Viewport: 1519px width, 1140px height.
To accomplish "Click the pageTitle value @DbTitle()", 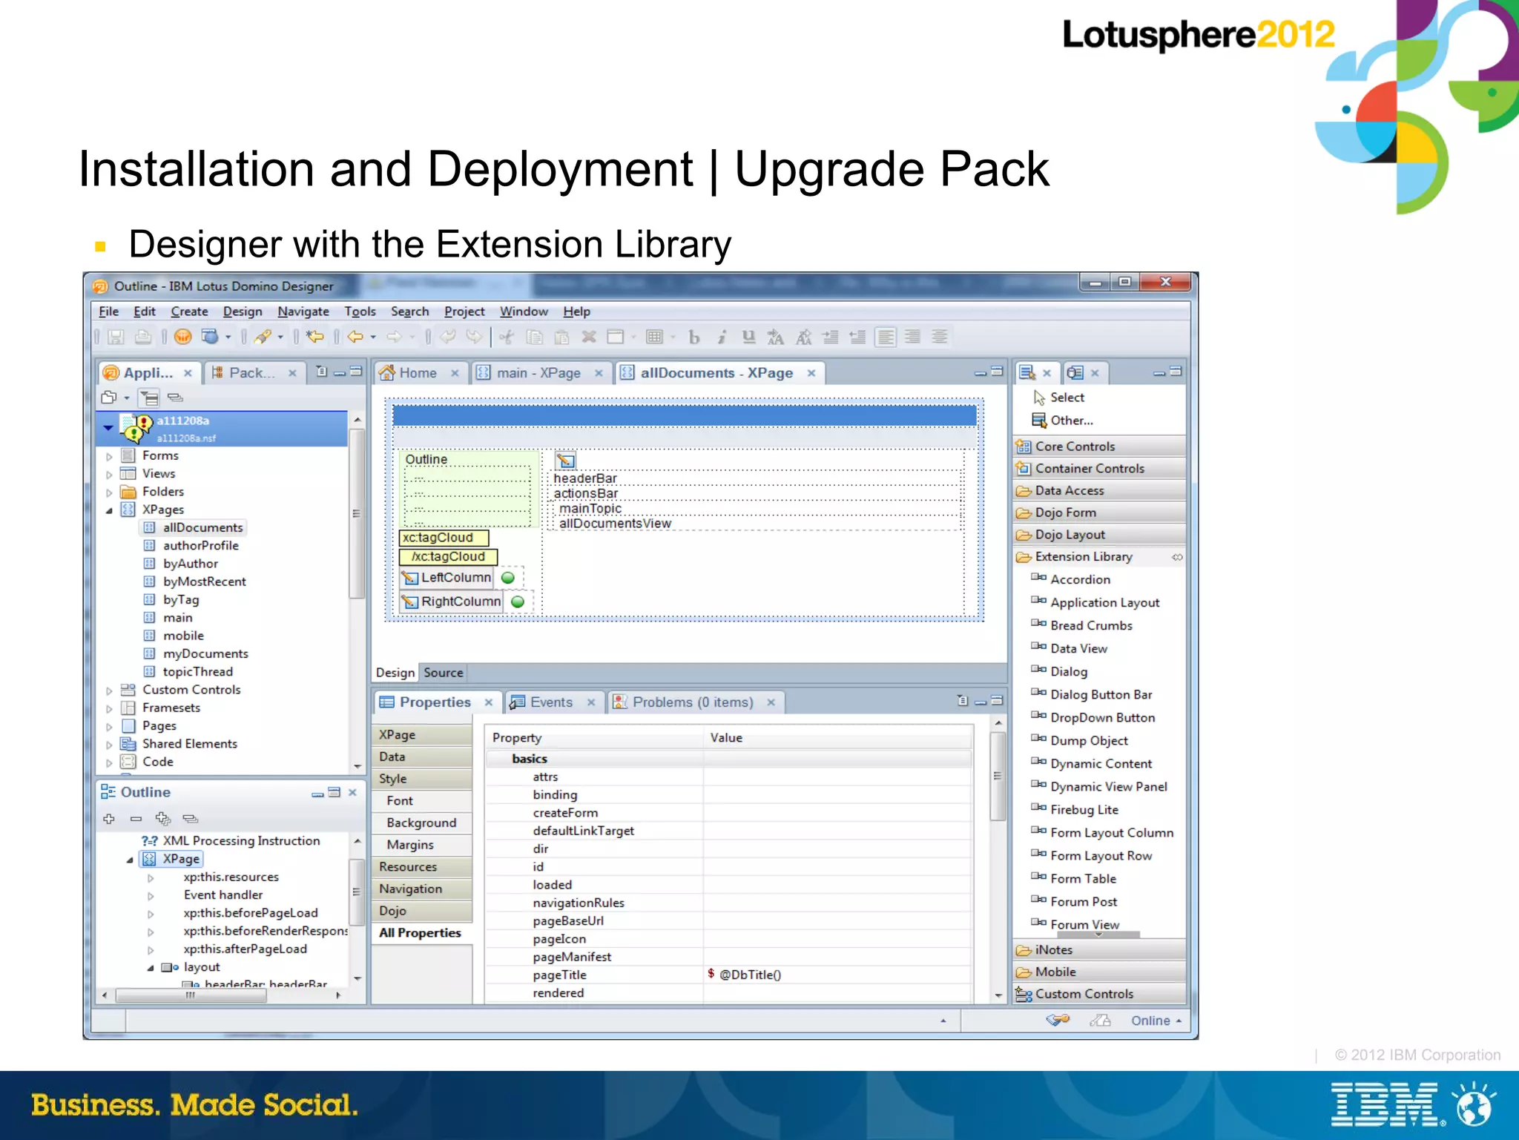I will tap(749, 975).
